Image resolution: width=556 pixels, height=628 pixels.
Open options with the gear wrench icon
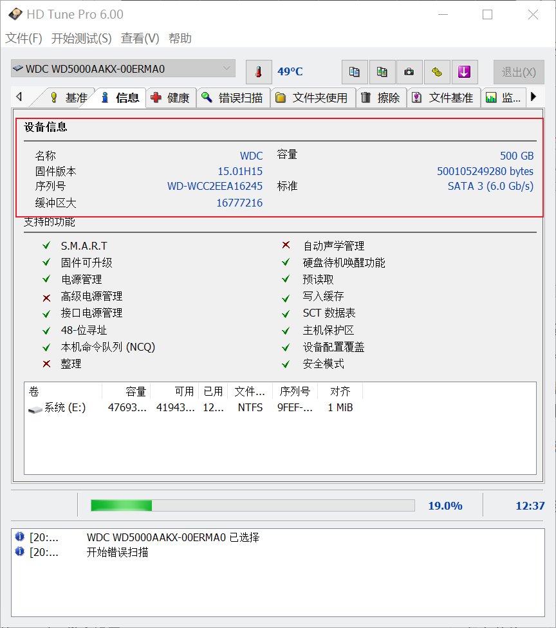[x=437, y=72]
